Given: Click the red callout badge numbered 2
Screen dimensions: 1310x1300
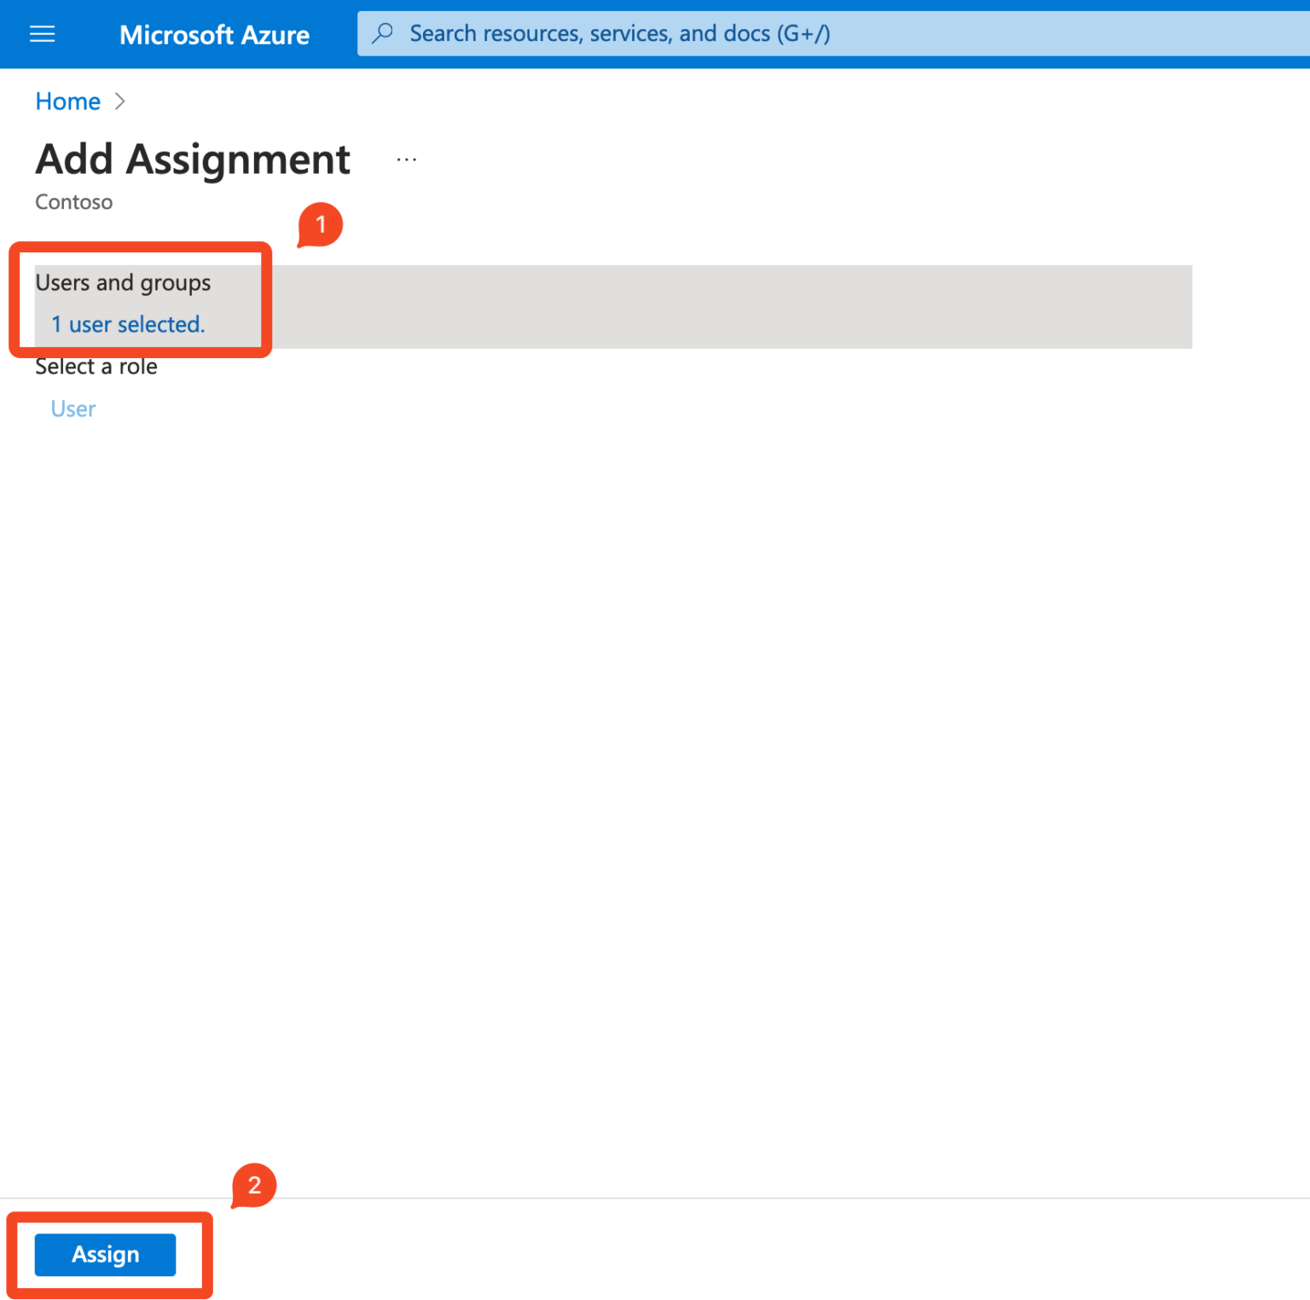Looking at the screenshot, I should [253, 1185].
